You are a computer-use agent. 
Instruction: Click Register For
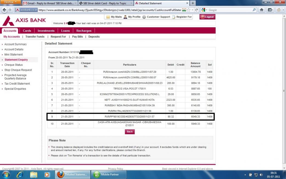[x=182, y=17]
